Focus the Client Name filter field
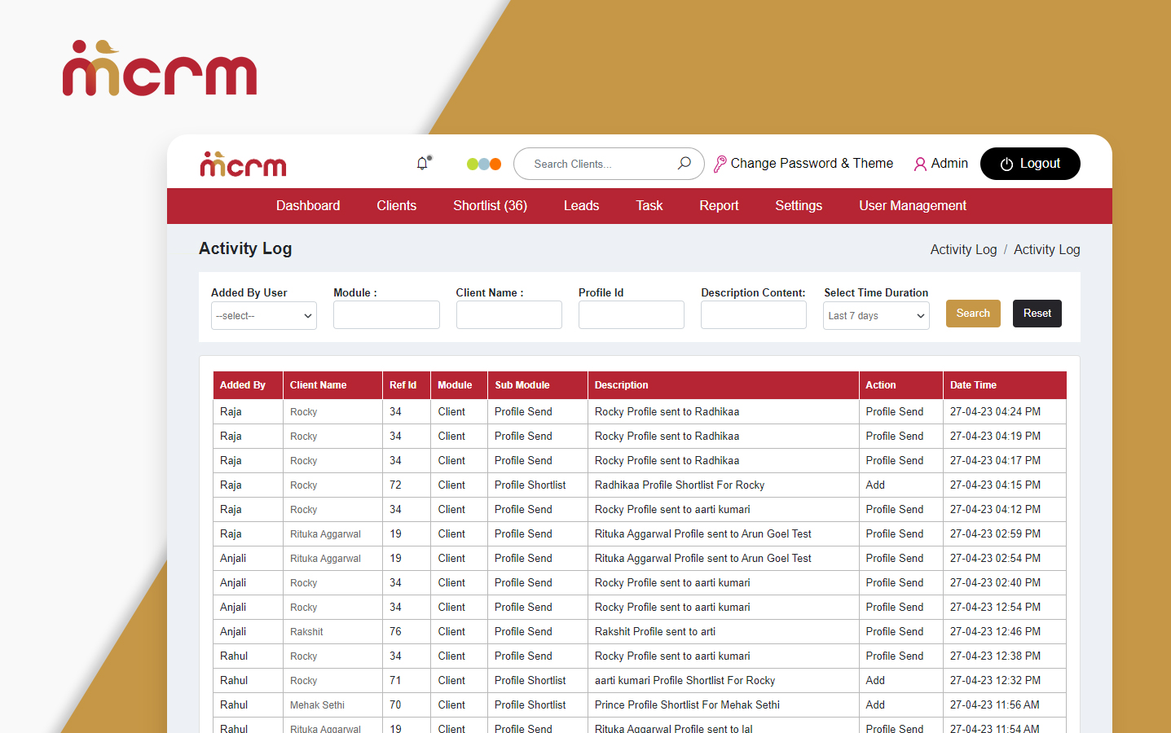This screenshot has height=733, width=1171. pos(509,314)
